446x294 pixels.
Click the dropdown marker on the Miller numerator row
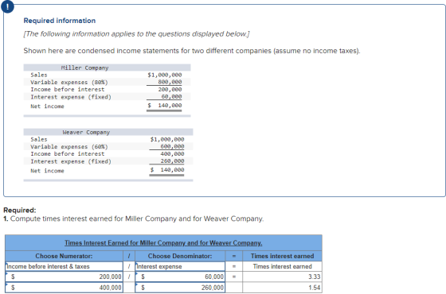(7, 273)
